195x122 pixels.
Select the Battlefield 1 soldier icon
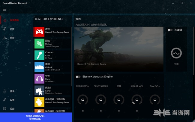39,90
